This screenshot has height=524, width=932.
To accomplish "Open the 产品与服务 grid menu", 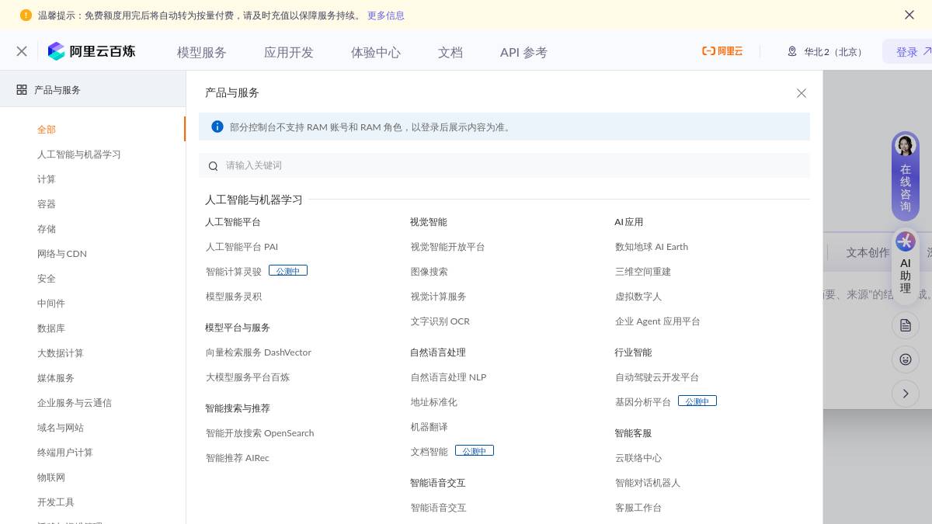I will (x=49, y=90).
